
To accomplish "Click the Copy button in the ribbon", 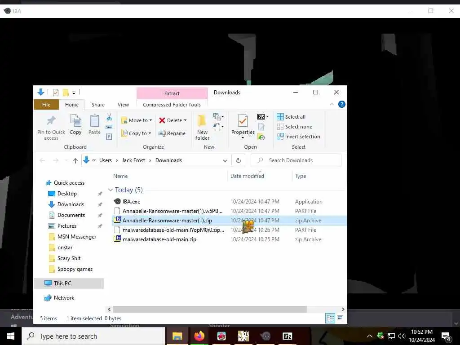I will coord(75,125).
